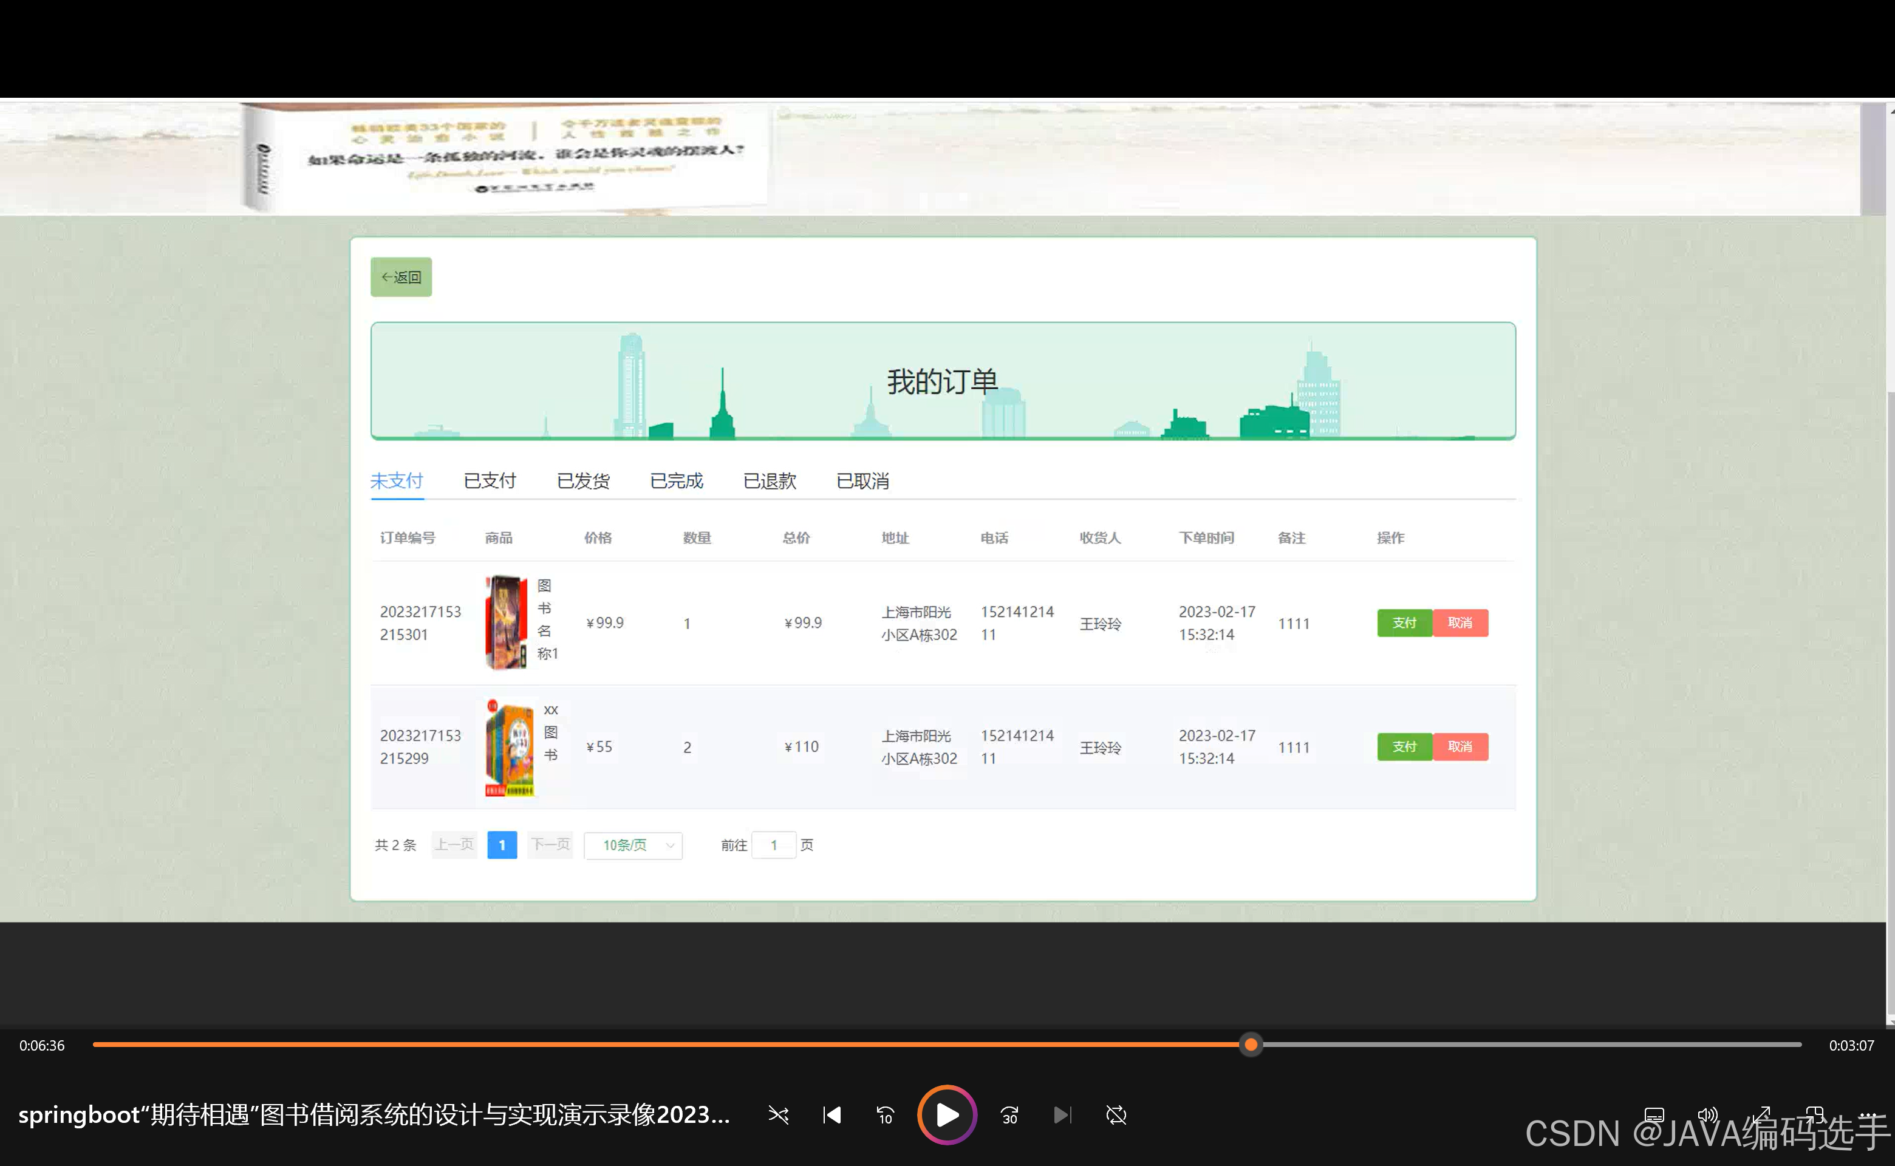Click order number 2023217153215301
Image resolution: width=1895 pixels, height=1166 pixels.
pos(420,623)
